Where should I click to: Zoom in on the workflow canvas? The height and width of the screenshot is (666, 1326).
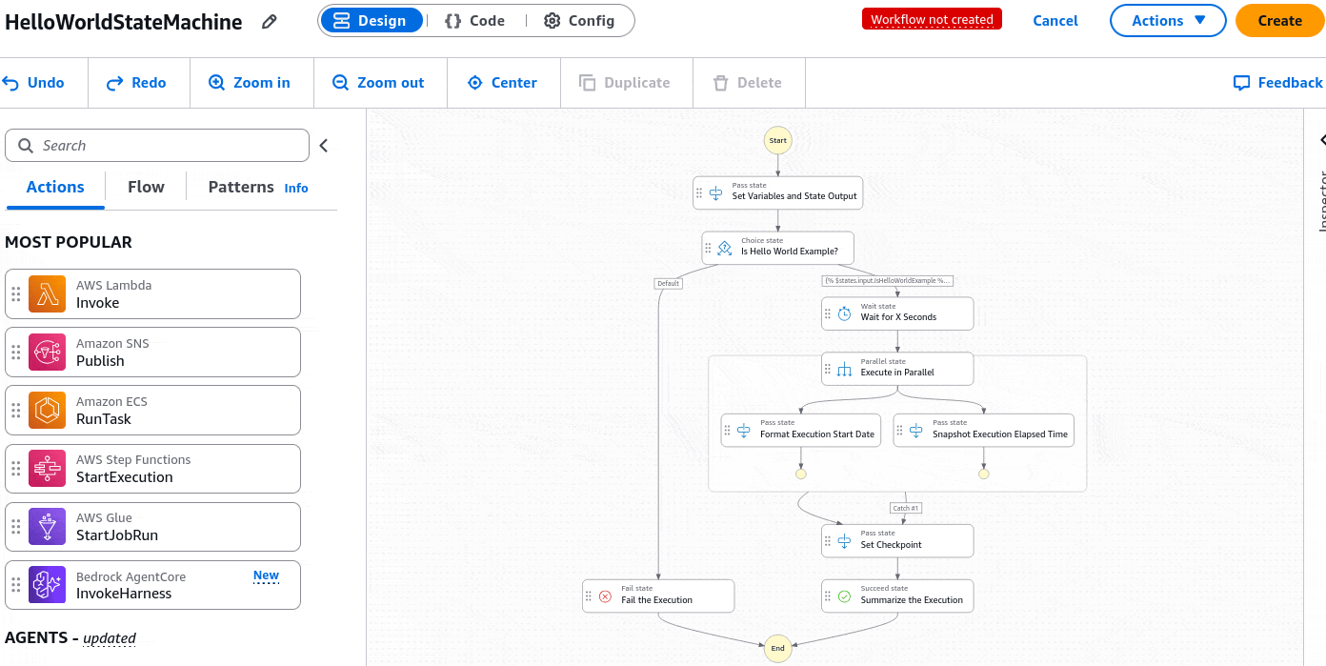click(x=250, y=83)
